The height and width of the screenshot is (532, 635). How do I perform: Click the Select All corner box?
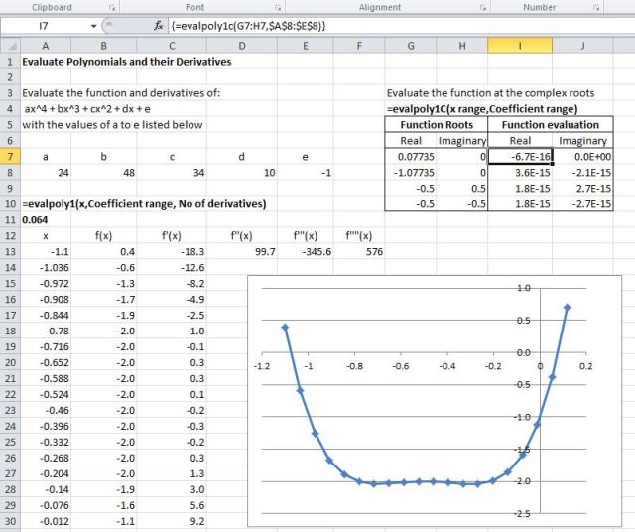(8, 44)
